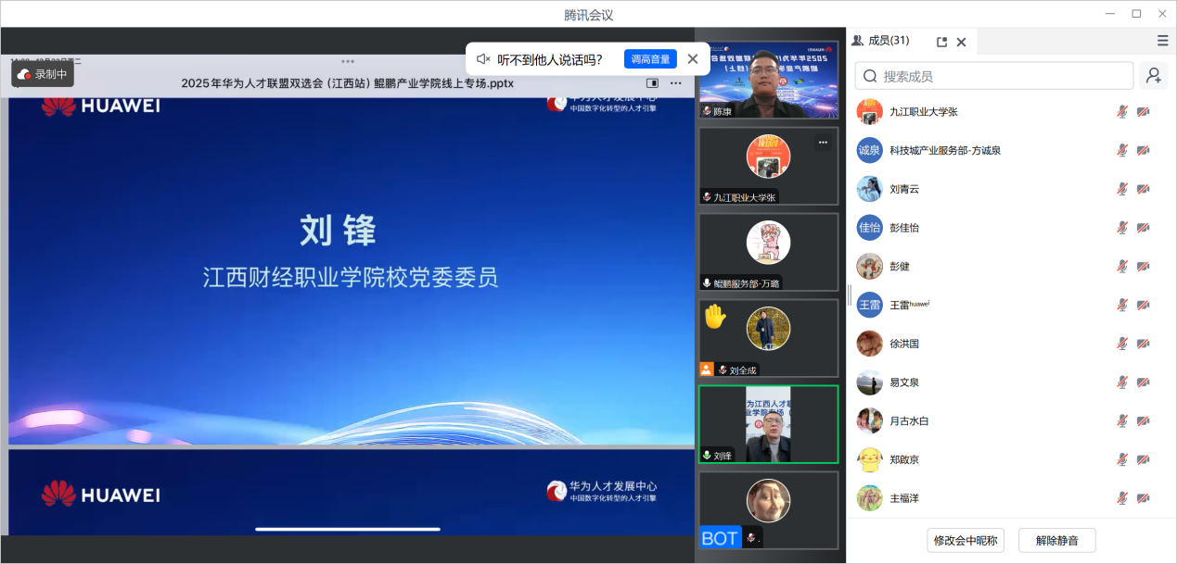
Task: Open the more options on pptx title bar
Action: tap(676, 83)
